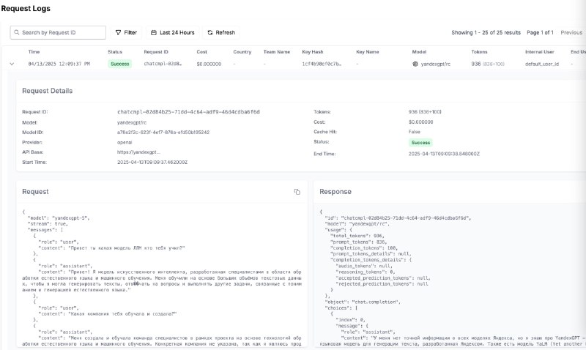Click the 936 tokens cell in table row
This screenshot has height=350, width=586.
tap(488, 64)
